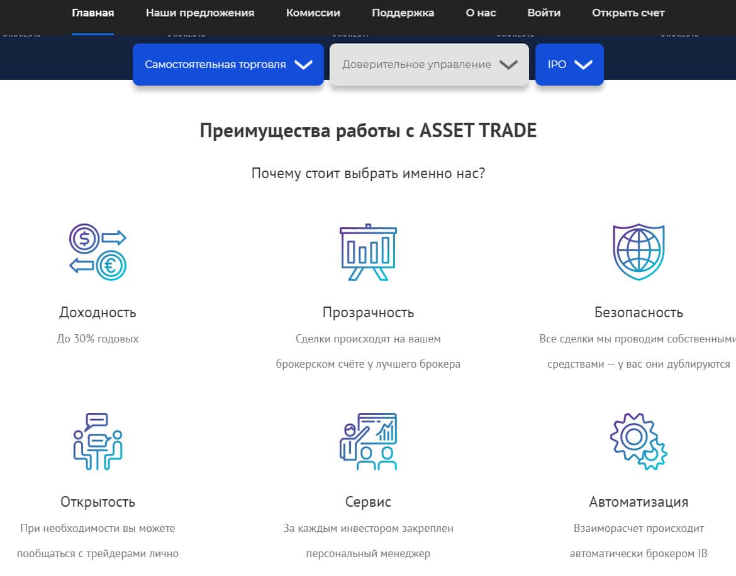Click the Доходность heading

pos(98,312)
